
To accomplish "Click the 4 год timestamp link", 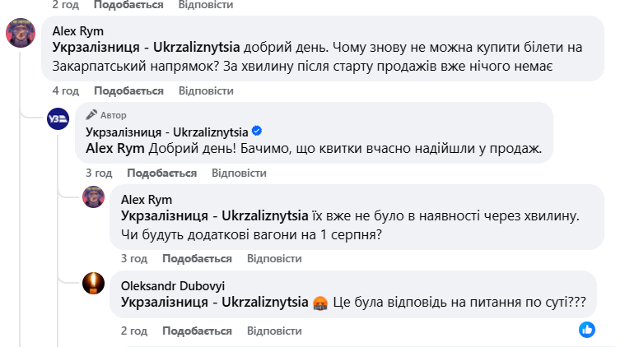I will pos(65,89).
